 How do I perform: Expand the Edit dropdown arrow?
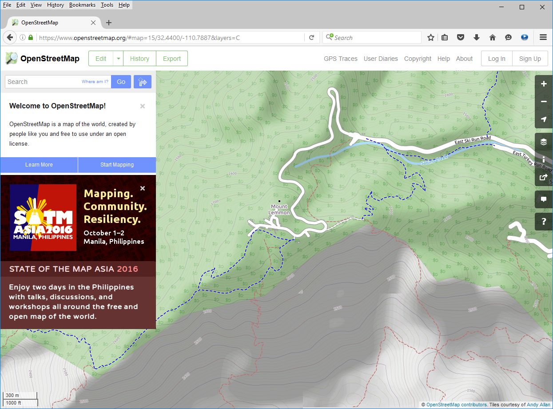click(x=118, y=59)
